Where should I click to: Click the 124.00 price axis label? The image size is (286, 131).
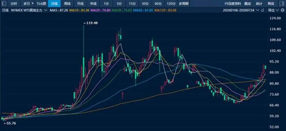pyautogui.click(x=275, y=18)
